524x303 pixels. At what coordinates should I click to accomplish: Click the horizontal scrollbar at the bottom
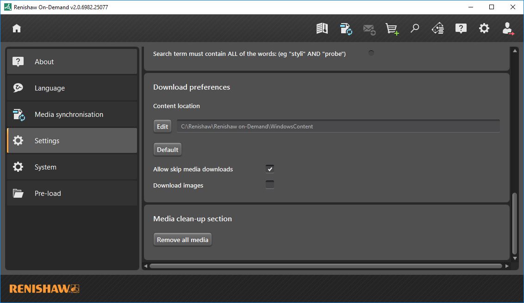pos(326,266)
